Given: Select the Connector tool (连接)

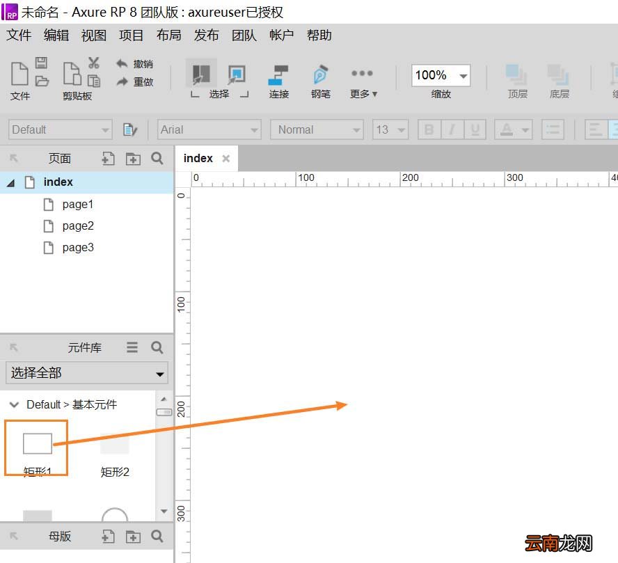Looking at the screenshot, I should coord(278,81).
